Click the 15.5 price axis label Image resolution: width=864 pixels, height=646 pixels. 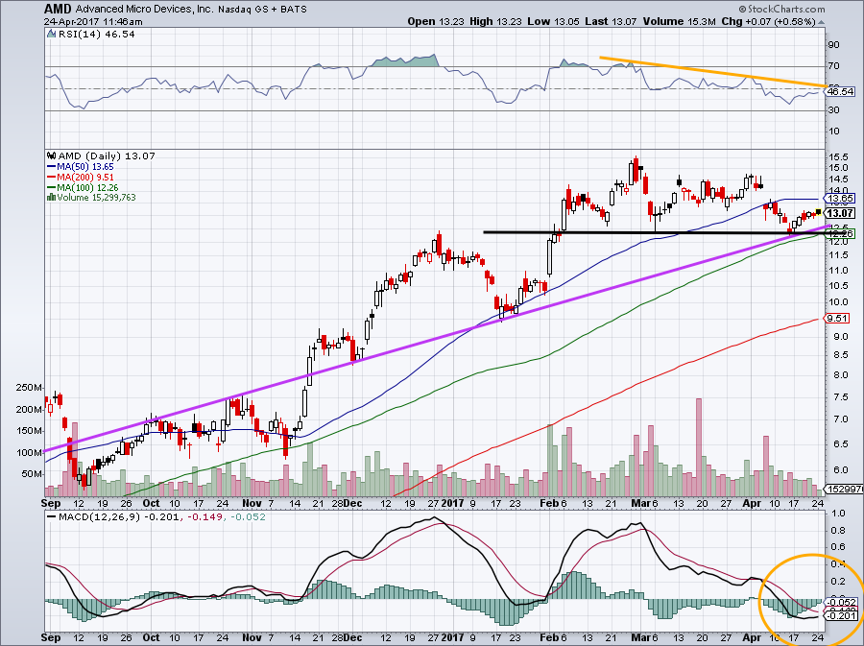point(837,157)
